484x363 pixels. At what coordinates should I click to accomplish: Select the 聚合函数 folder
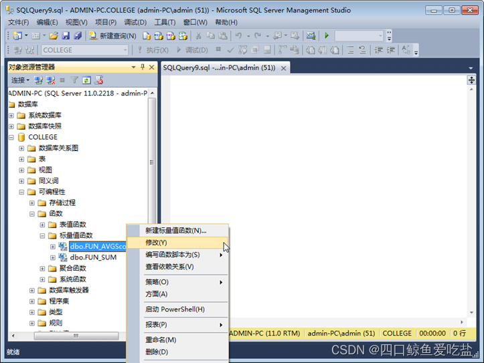(73, 268)
